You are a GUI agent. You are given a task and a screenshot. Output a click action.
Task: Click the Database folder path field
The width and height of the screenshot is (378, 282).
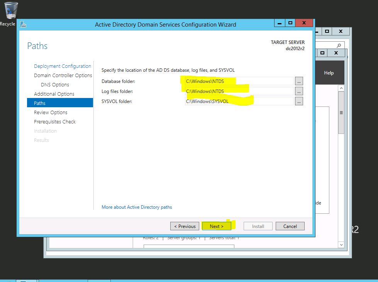pyautogui.click(x=239, y=81)
